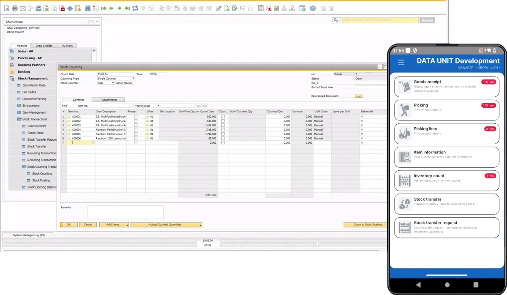
Task: Tick the Freeze checkbox for item A00001
Action: [x=136, y=117]
